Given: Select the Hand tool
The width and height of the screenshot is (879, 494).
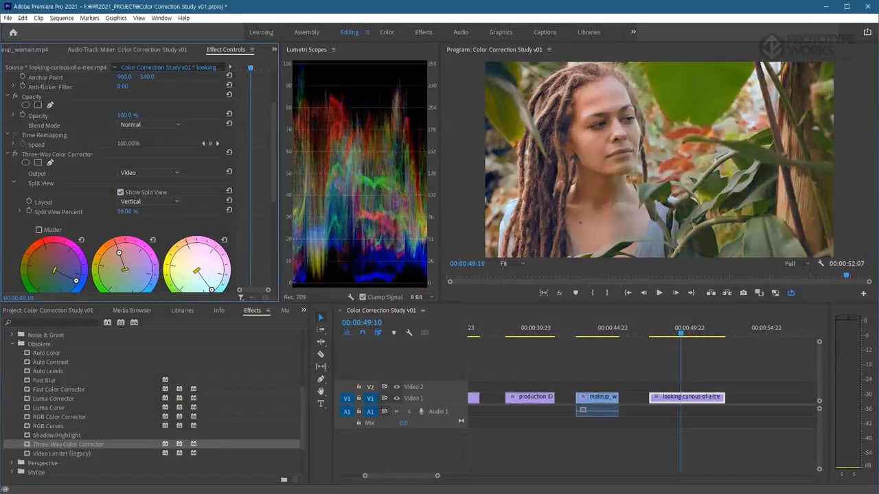Looking at the screenshot, I should click(321, 391).
